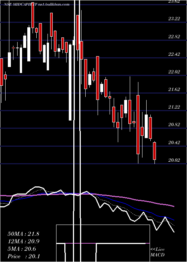Screen dimensions: 187x262
Task: Click the 20.02 price axis label
Action: pyautogui.click(x=174, y=160)
